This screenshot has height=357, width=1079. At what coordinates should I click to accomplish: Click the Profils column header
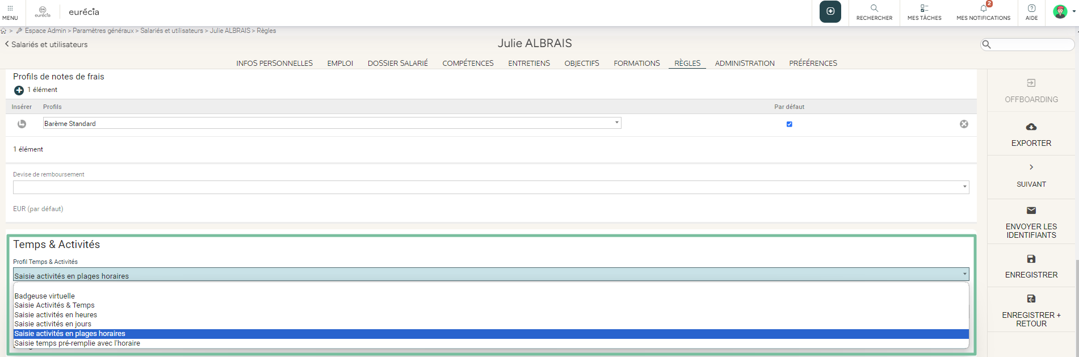(52, 107)
